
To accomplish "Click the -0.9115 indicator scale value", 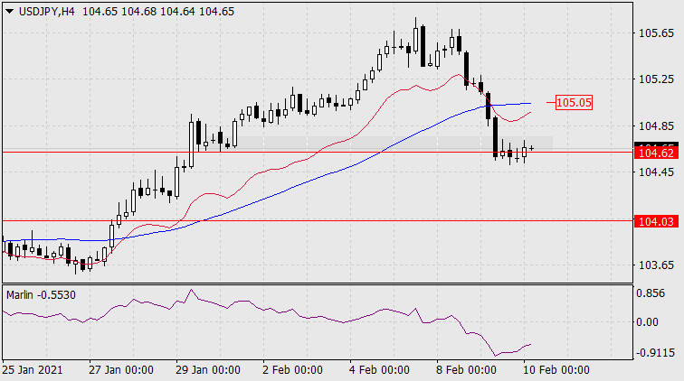I will click(655, 353).
